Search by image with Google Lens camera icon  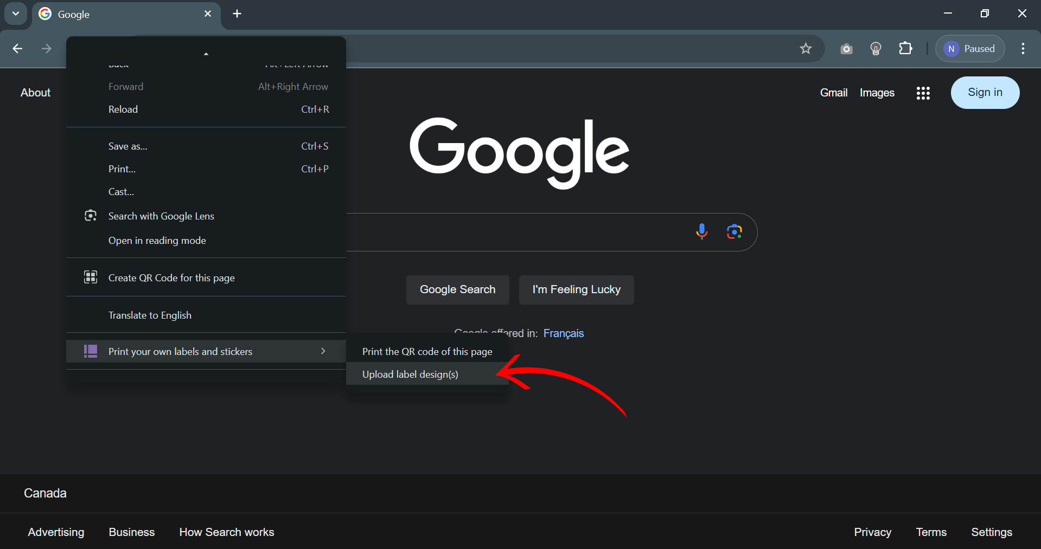(734, 231)
